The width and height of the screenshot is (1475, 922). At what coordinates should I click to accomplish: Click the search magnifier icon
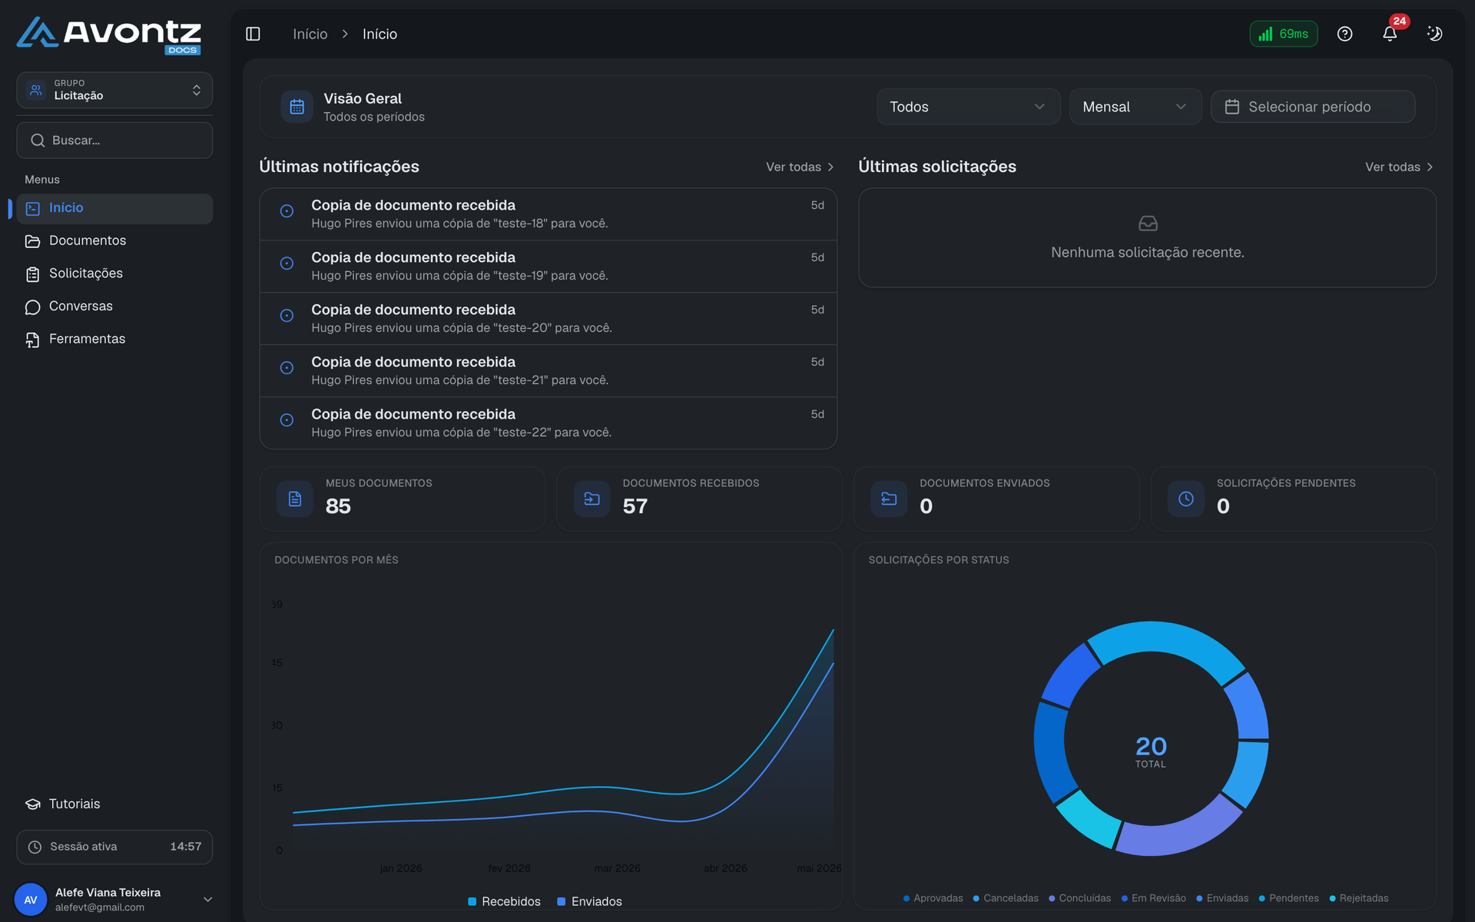pyautogui.click(x=38, y=141)
